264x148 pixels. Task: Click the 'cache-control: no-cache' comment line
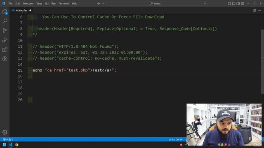point(97,58)
